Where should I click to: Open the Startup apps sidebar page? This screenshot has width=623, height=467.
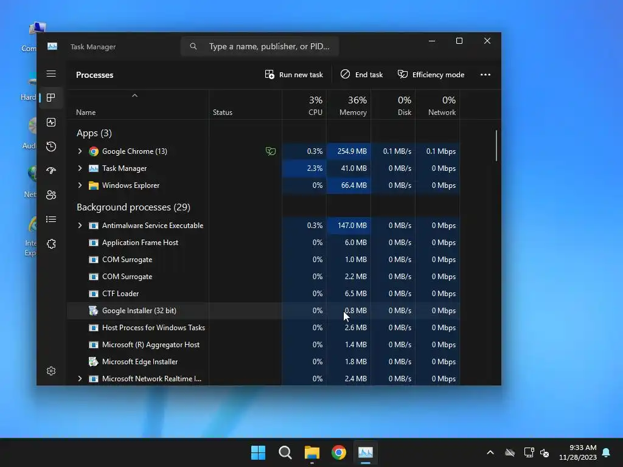[51, 171]
